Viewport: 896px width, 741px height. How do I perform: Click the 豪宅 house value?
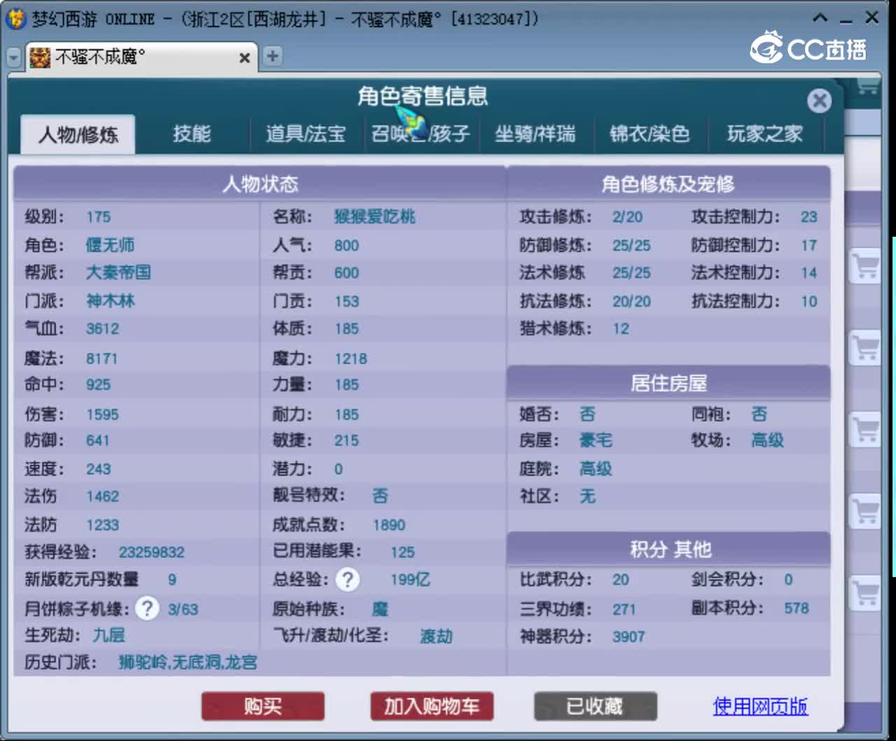coord(596,441)
